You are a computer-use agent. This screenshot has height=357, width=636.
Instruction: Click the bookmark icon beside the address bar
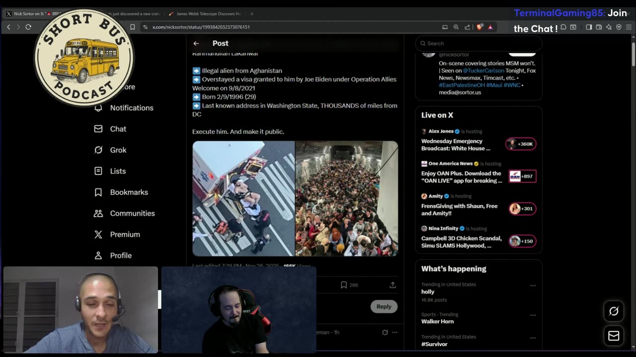tap(133, 27)
